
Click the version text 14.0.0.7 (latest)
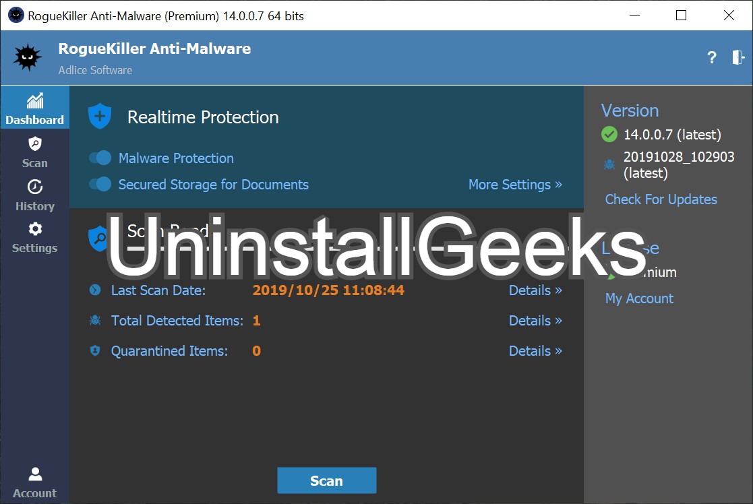click(672, 134)
